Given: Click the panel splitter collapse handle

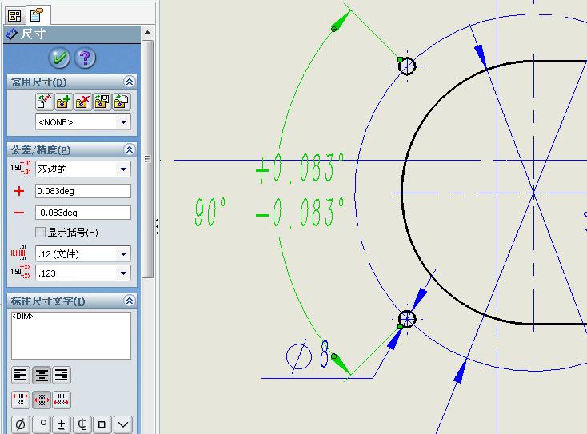Looking at the screenshot, I should (158, 227).
